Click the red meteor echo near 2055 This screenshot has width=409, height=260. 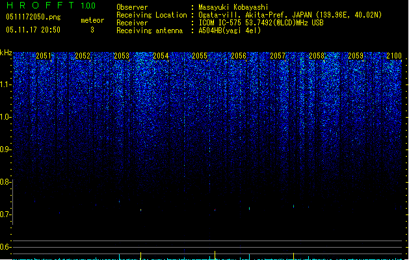click(215, 210)
